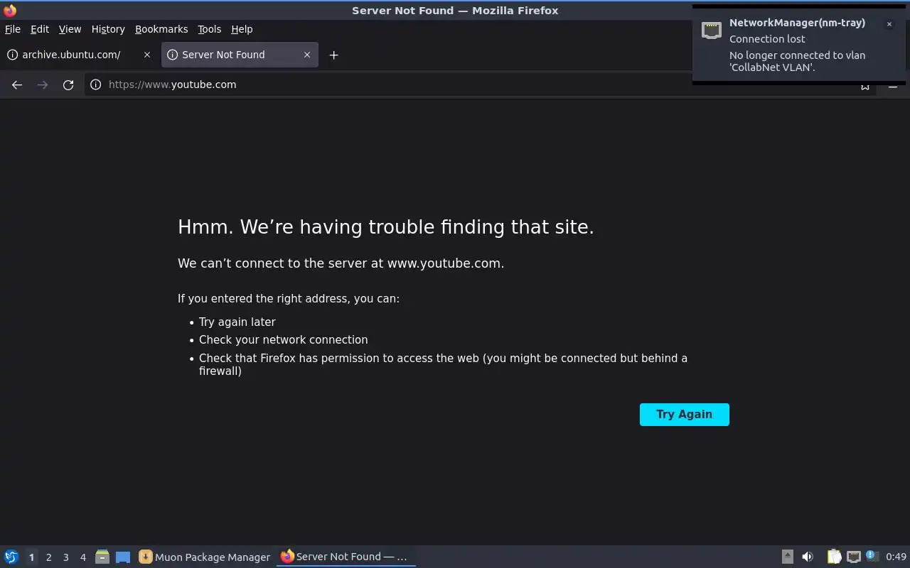This screenshot has height=568, width=910.
Task: Open the update notifier tray icon
Action: coord(872,556)
